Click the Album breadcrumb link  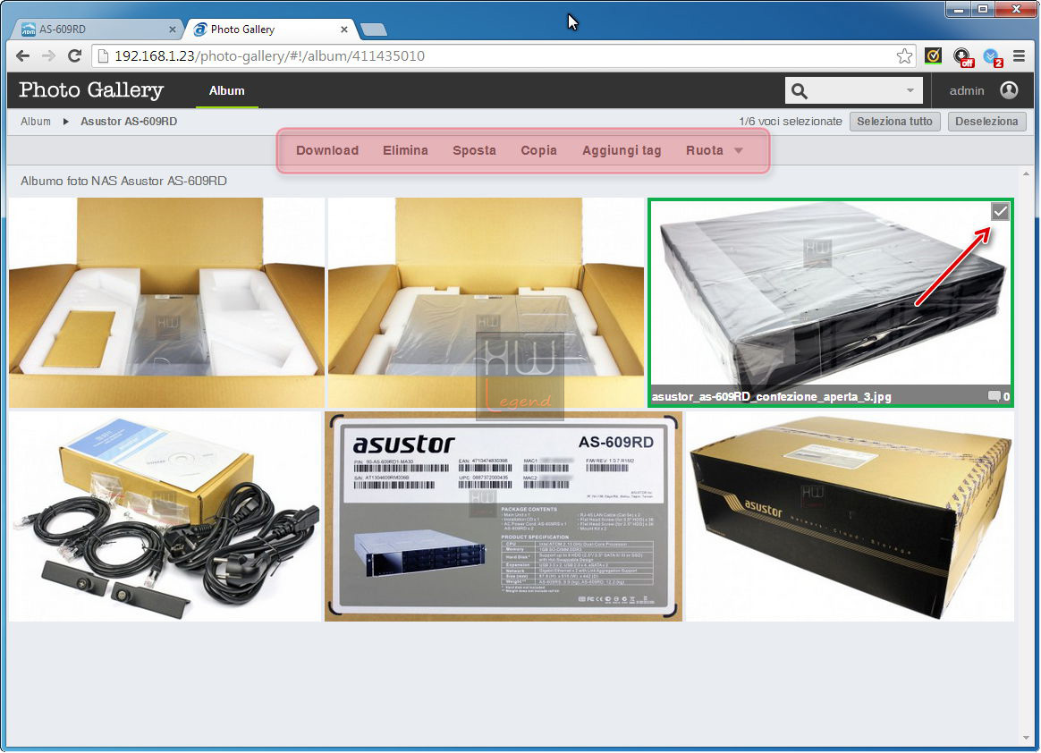[x=36, y=122]
